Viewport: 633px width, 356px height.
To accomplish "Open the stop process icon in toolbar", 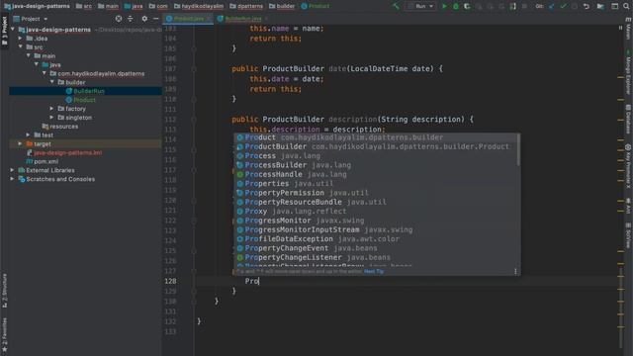I will pos(524,6).
